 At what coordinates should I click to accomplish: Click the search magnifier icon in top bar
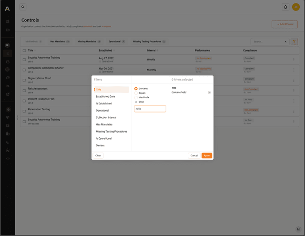click(23, 7)
